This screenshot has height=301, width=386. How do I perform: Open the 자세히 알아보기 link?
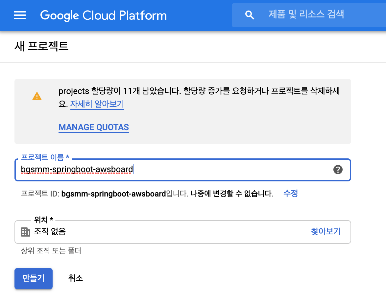(97, 104)
